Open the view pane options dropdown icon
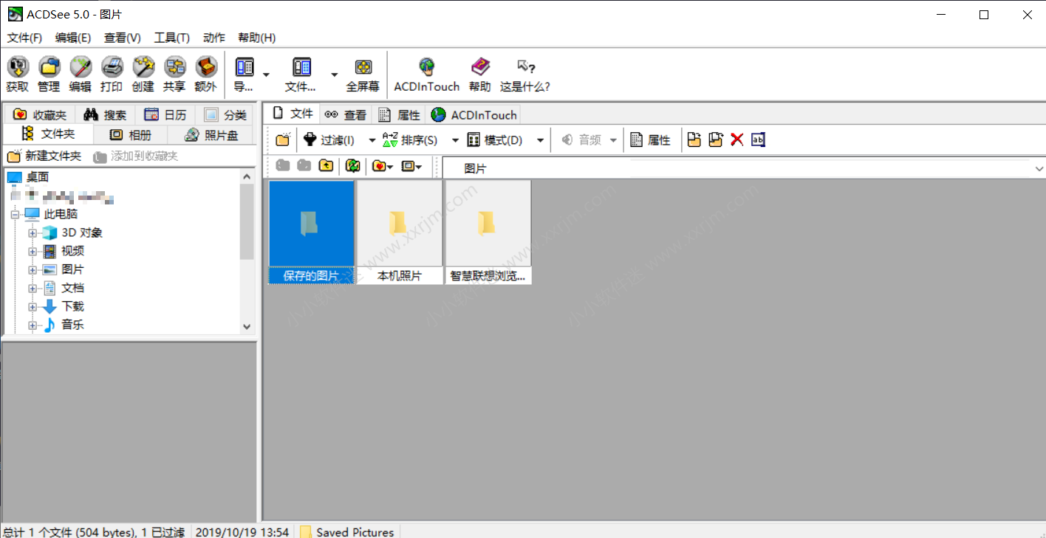 (x=411, y=166)
